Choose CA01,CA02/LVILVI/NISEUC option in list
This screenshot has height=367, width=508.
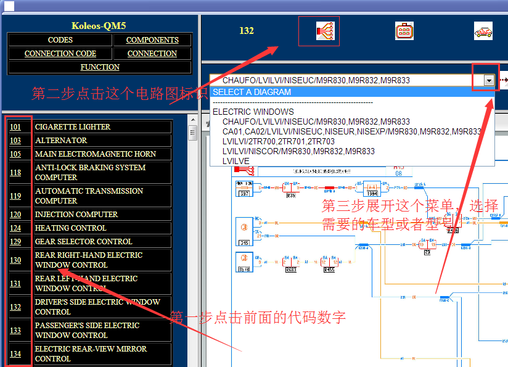pyautogui.click(x=351, y=131)
